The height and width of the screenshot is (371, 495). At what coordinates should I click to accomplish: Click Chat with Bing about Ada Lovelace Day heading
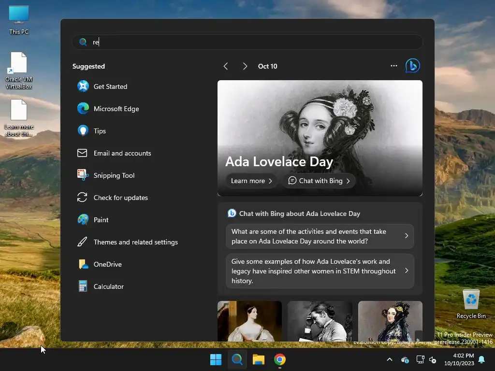point(300,214)
